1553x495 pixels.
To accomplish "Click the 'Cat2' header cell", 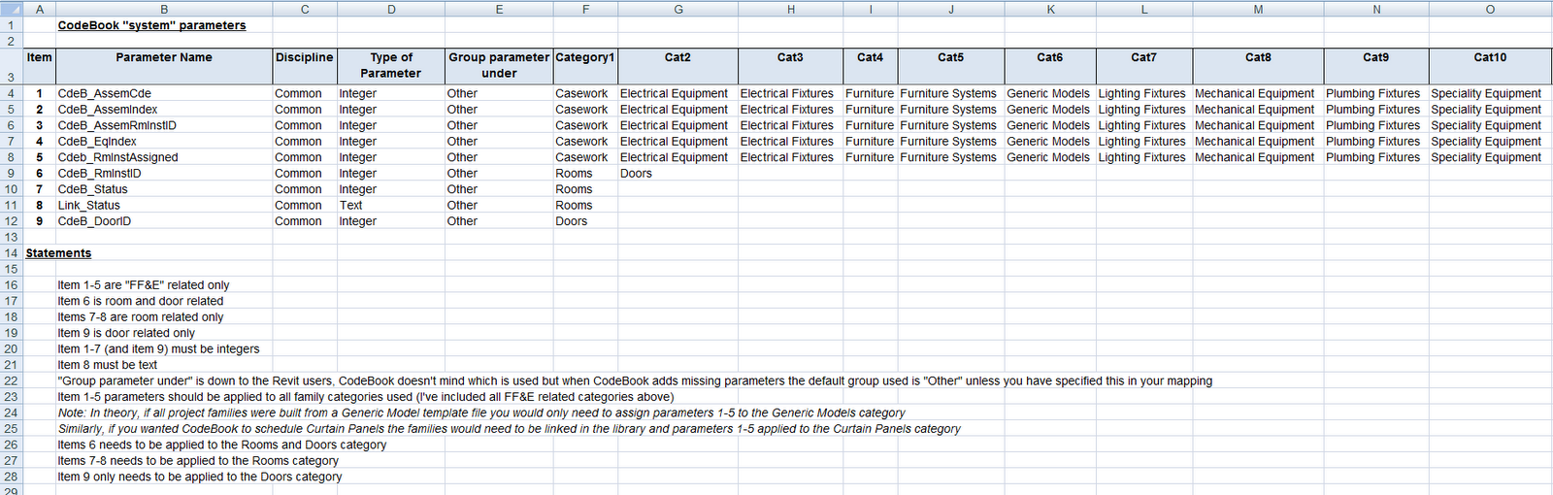I will pyautogui.click(x=677, y=65).
